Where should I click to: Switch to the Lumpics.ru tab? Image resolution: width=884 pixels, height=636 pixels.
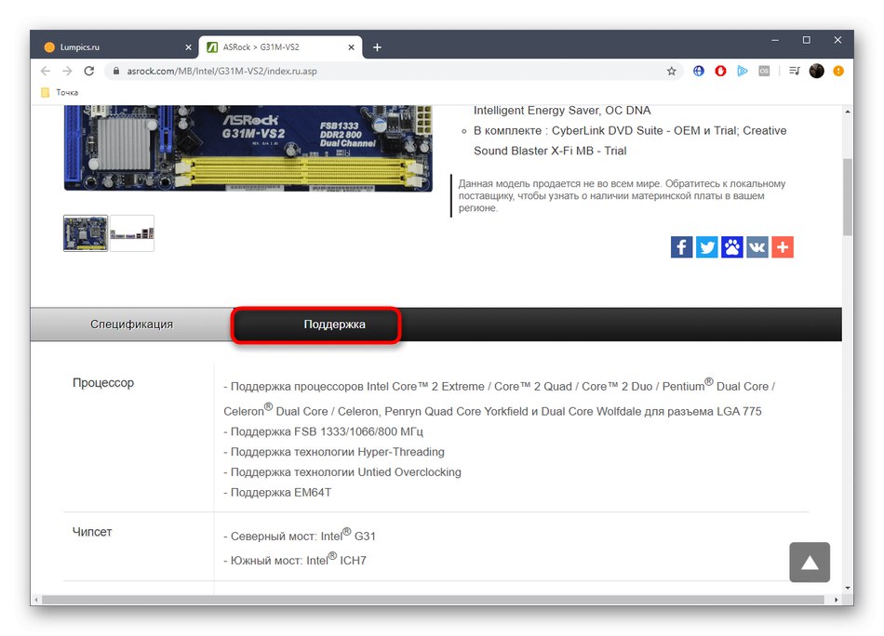tap(117, 47)
